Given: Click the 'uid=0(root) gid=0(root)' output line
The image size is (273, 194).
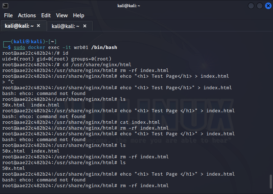Looking at the screenshot, I should [57, 59].
